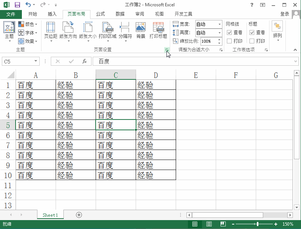
Task: Confirm formula entry with checkmark icon
Action: pos(71,61)
